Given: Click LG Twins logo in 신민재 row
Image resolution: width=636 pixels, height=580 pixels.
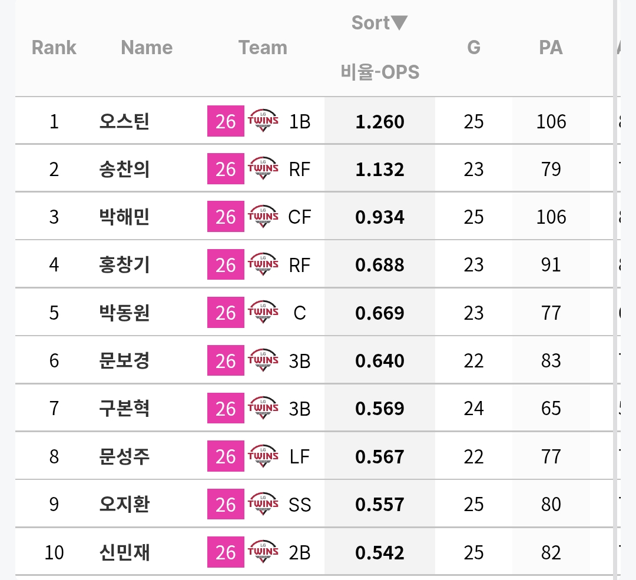Looking at the screenshot, I should point(263,552).
